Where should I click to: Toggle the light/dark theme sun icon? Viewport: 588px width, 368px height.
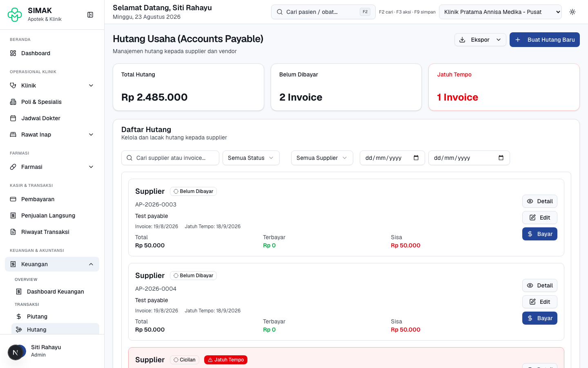(x=572, y=12)
